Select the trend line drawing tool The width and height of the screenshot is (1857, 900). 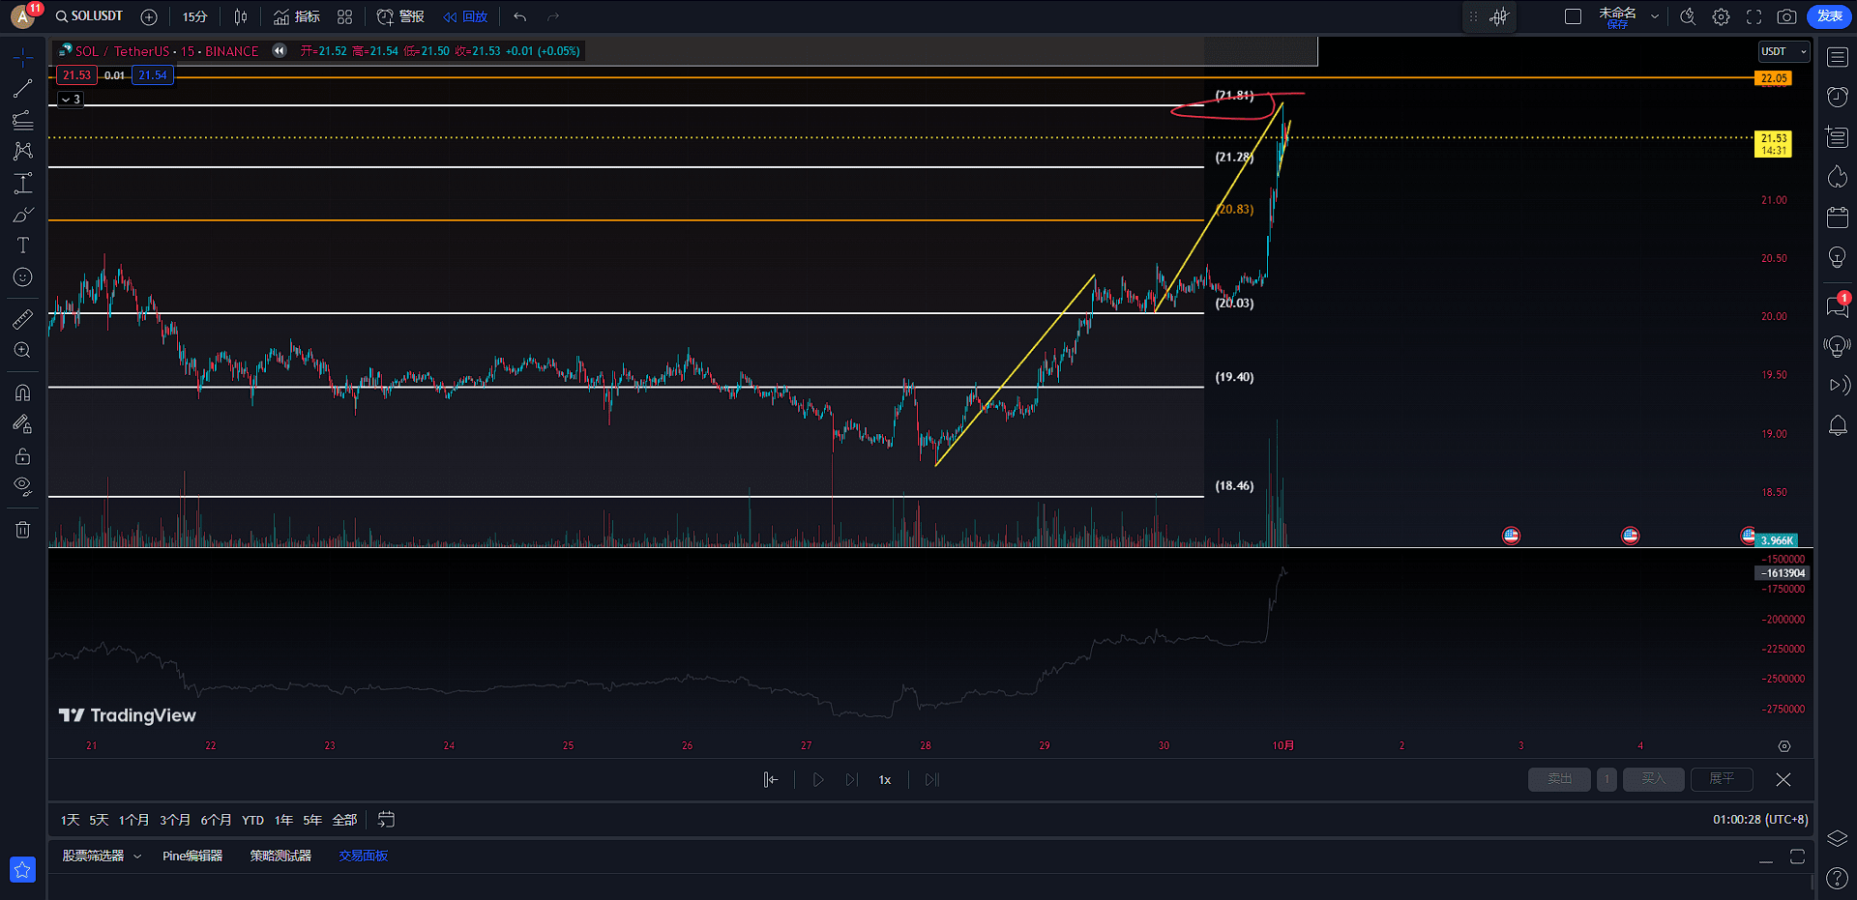point(22,89)
